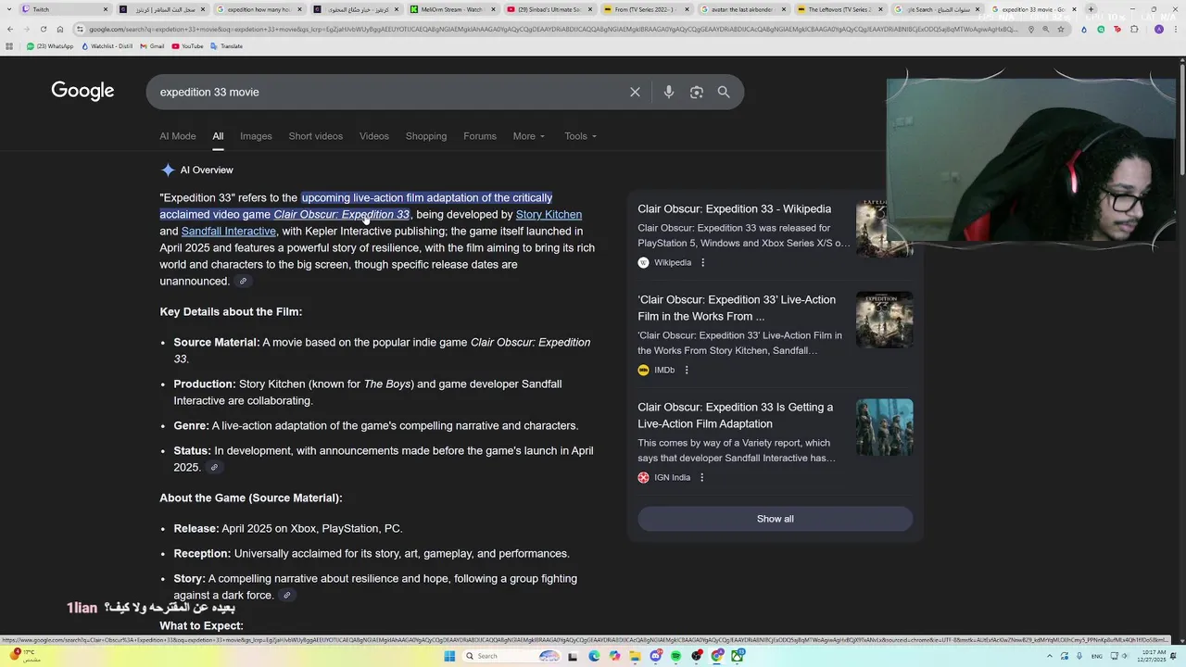The width and height of the screenshot is (1186, 667).
Task: Submit search with the magnifier icon
Action: [724, 93]
